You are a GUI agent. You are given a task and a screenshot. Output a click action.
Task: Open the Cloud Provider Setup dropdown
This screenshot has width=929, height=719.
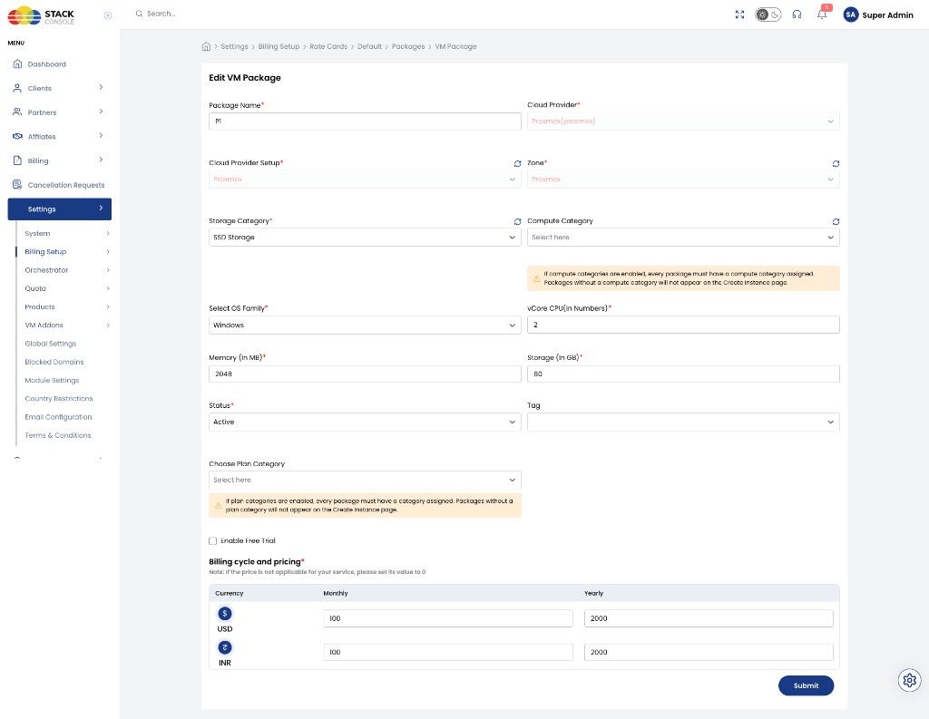point(365,180)
